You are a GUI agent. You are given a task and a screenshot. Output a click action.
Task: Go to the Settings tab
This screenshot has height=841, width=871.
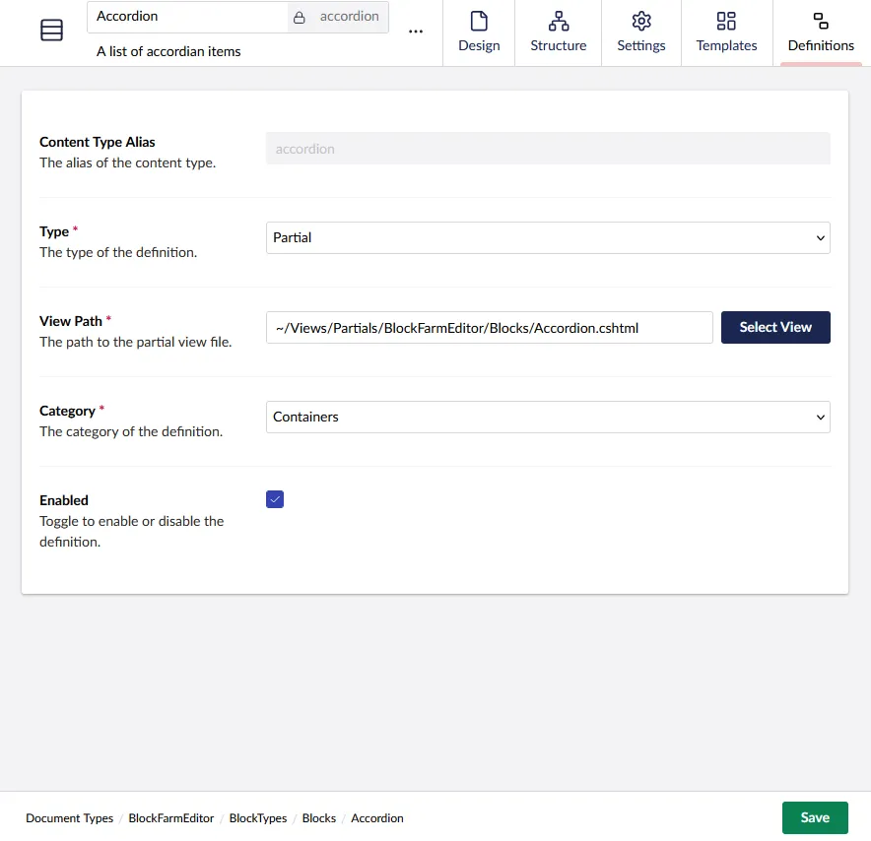(641, 32)
